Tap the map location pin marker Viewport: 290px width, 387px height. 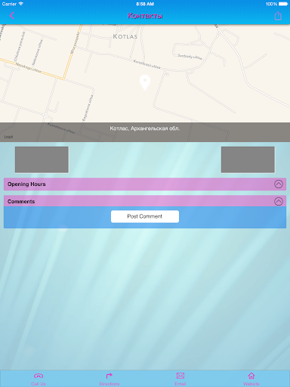145,82
